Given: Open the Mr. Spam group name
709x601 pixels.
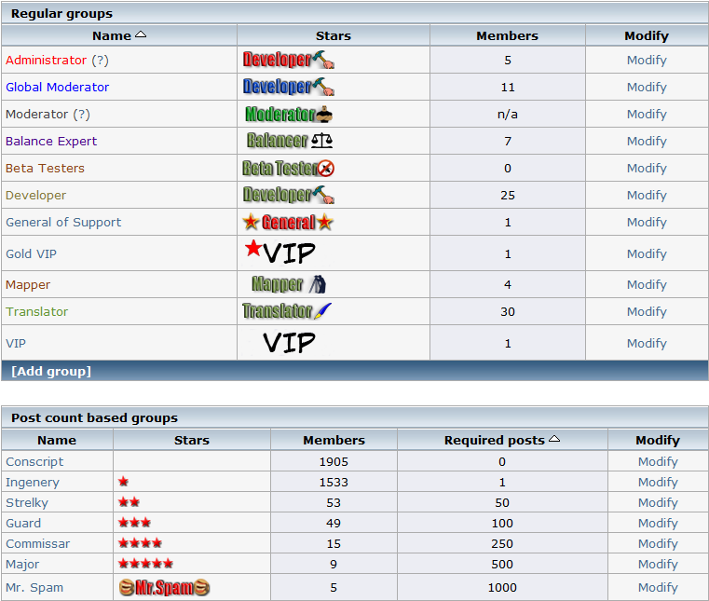Looking at the screenshot, I should click(34, 587).
